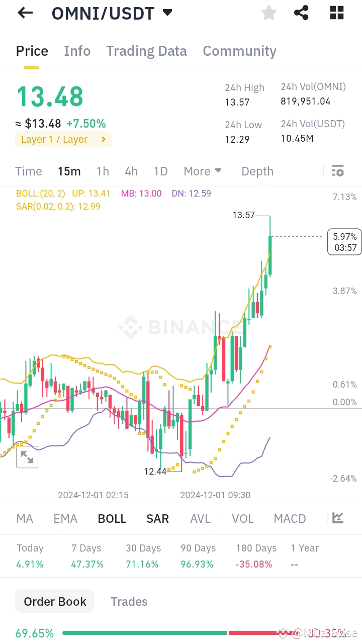Open the indicator chart-edit icon
This screenshot has width=362, height=644.
[338, 518]
